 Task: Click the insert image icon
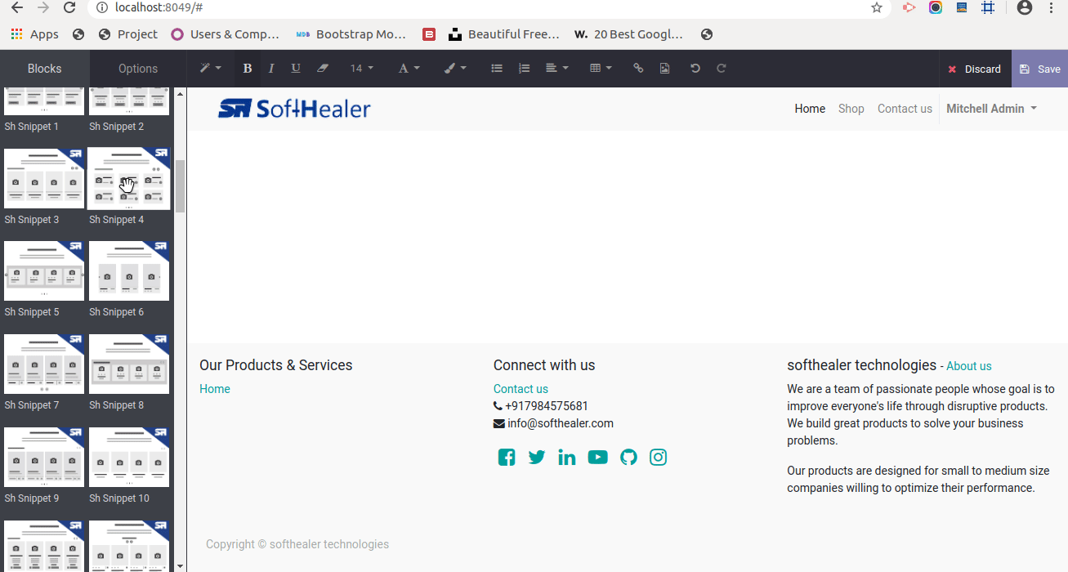click(665, 69)
